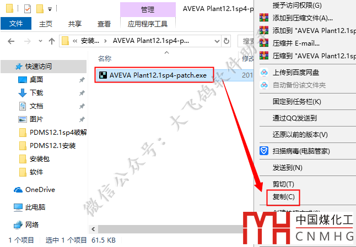Choose 固定到任务栏(K) from context menu
Screen dimensions: 356x247
tap(296, 102)
